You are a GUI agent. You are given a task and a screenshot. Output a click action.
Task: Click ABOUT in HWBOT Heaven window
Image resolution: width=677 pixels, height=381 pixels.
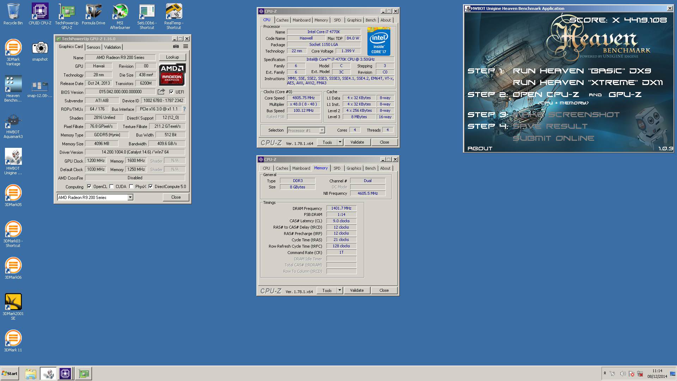pyautogui.click(x=480, y=149)
